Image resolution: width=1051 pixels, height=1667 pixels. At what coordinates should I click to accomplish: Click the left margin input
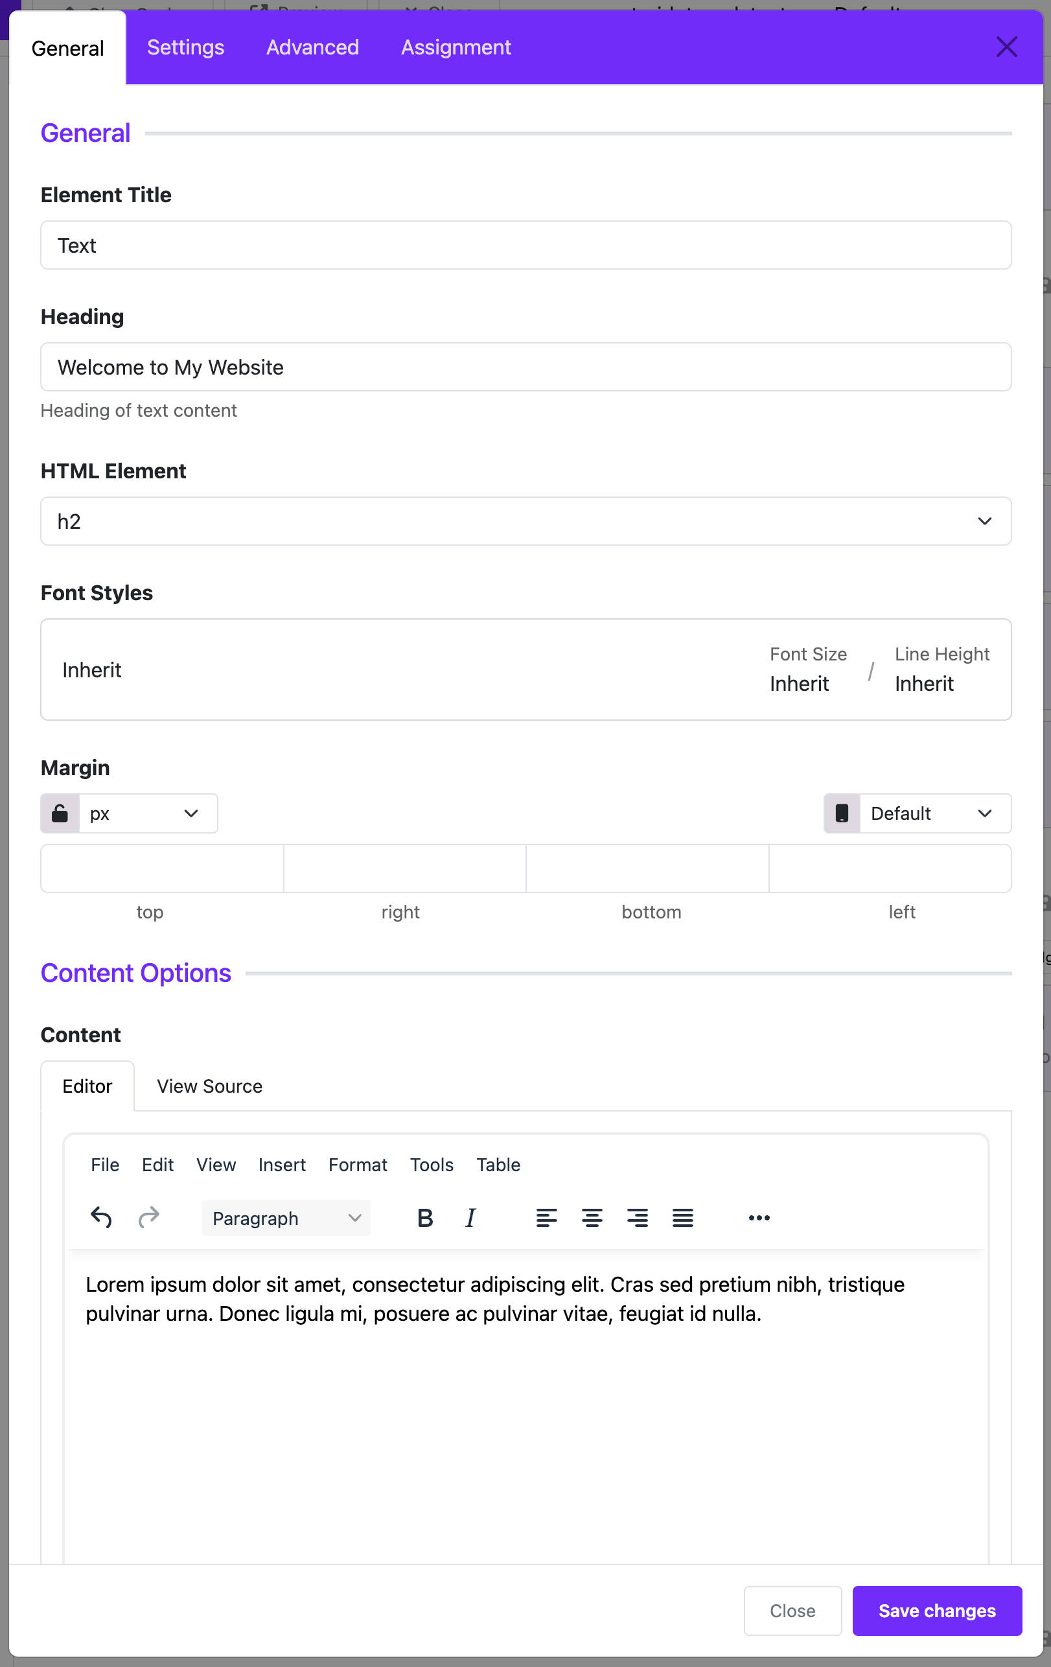890,868
